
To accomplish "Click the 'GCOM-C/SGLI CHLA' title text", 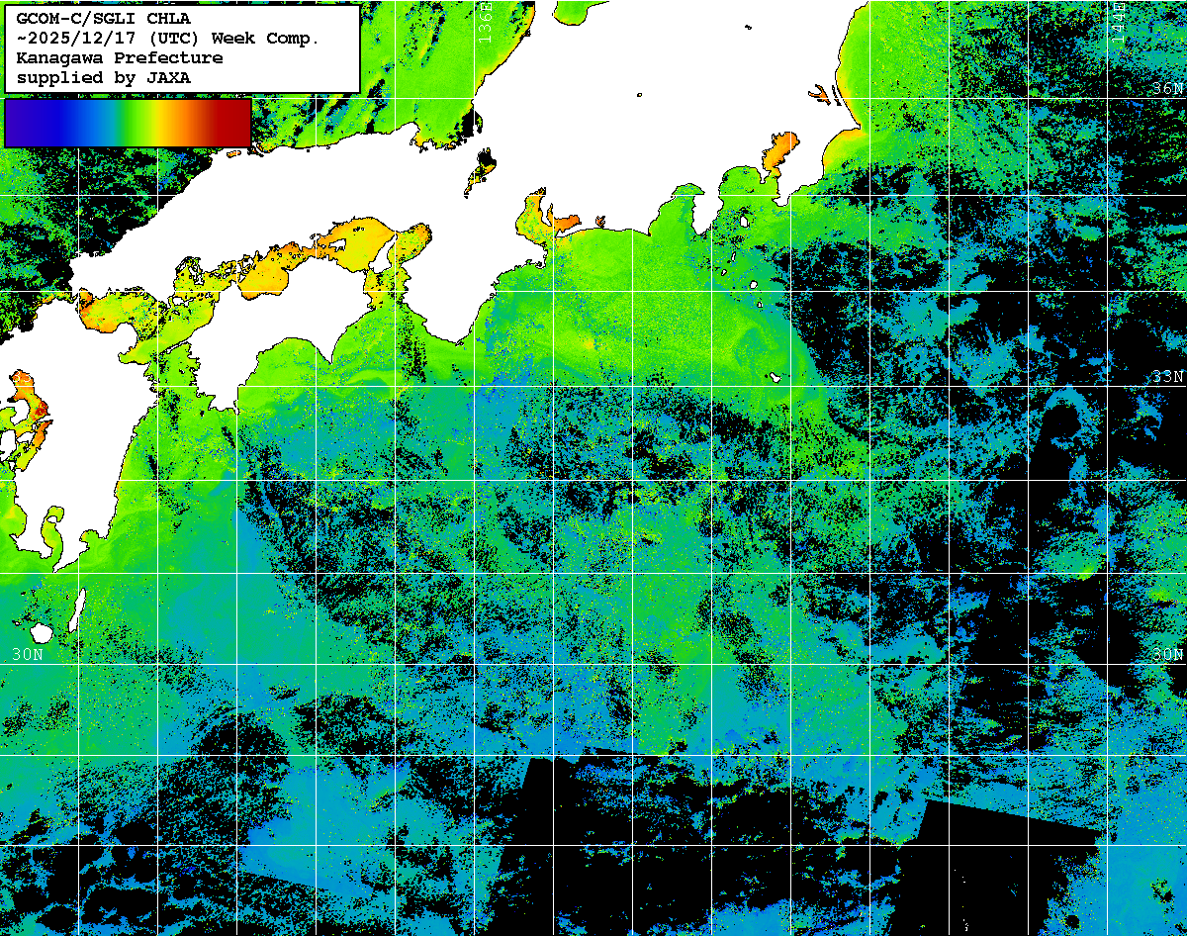I will 104,18.
